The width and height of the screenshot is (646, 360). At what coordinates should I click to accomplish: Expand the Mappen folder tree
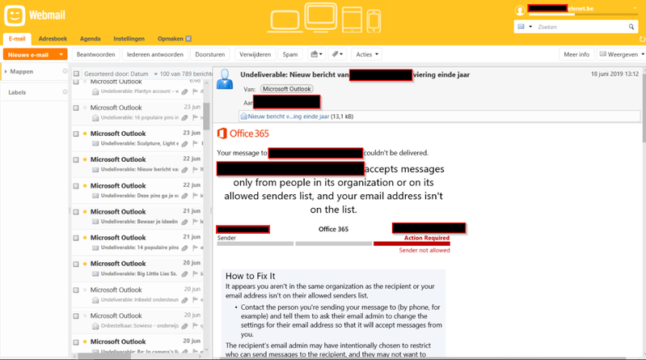tap(6, 71)
